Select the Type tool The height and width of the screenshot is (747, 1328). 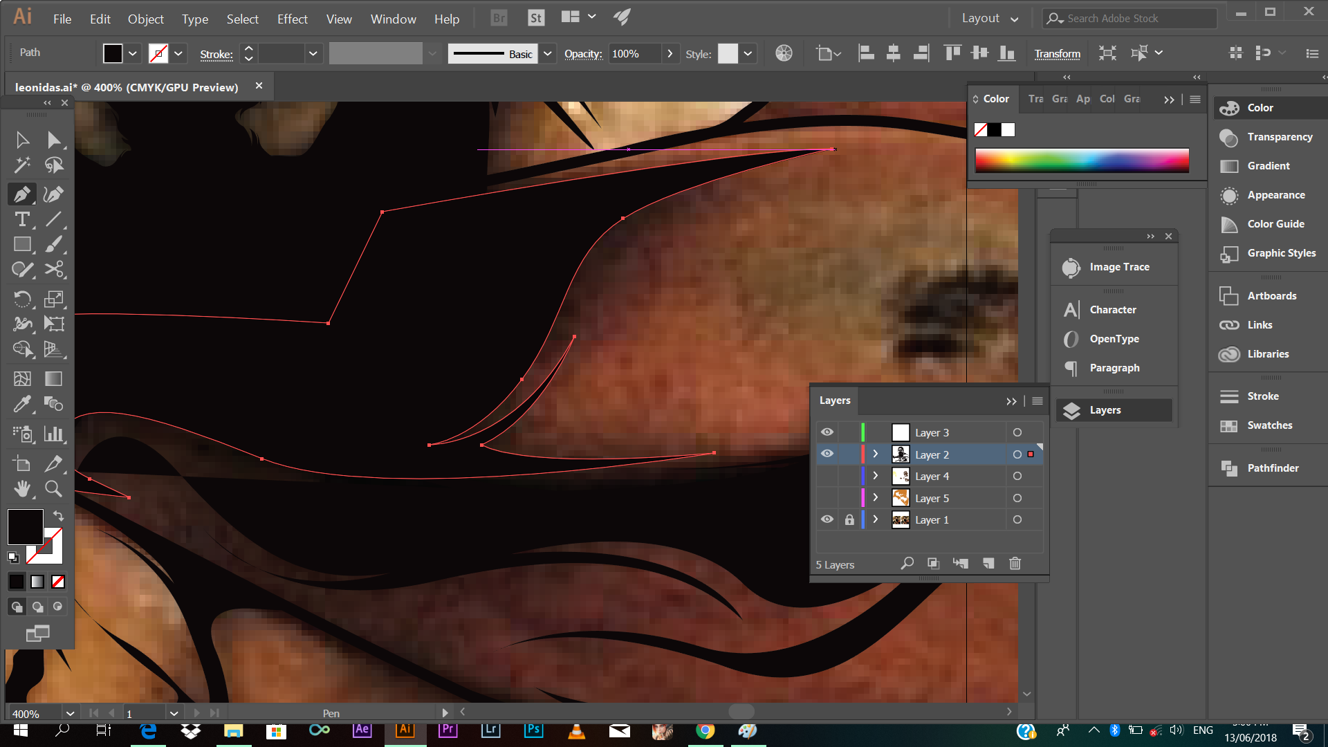point(22,220)
